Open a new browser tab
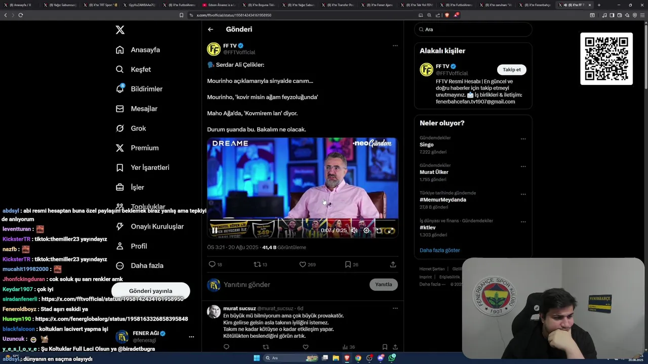 point(599,5)
